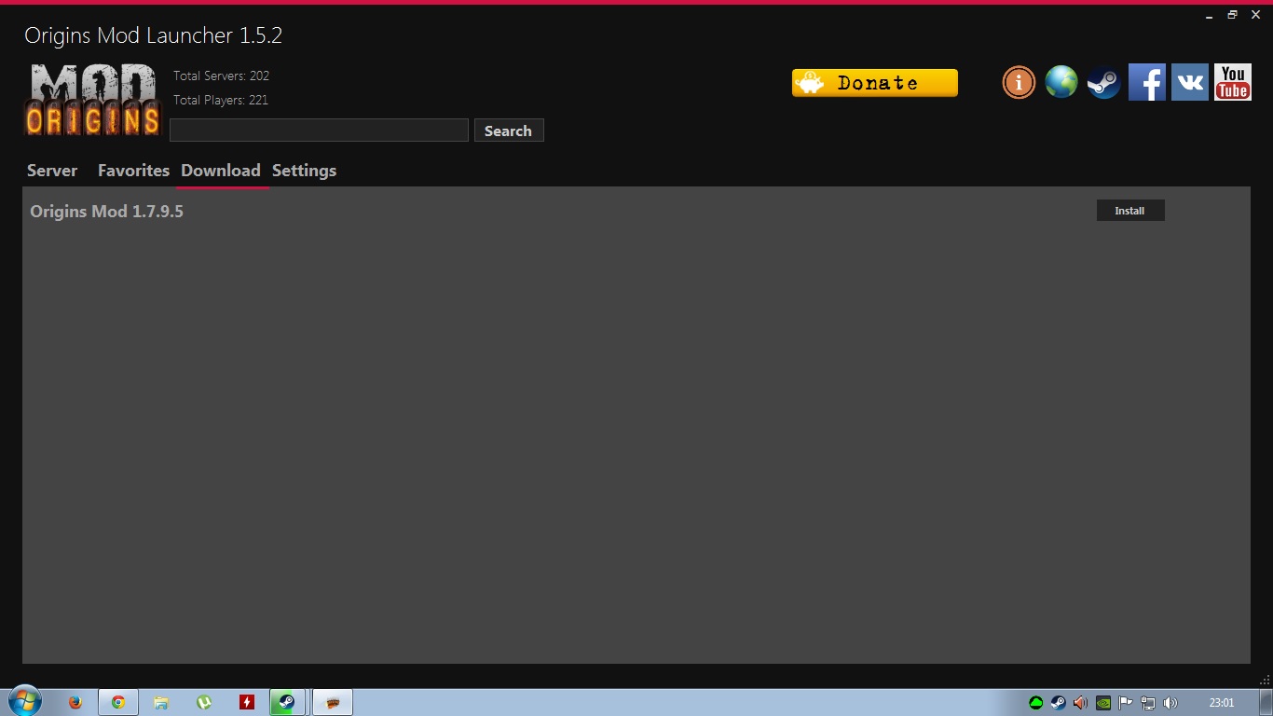Click the orange info icon

click(1019, 82)
